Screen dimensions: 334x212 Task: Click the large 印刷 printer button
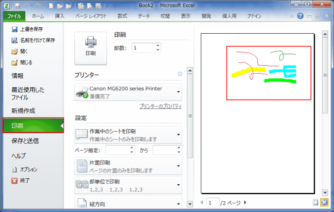pyautogui.click(x=91, y=49)
